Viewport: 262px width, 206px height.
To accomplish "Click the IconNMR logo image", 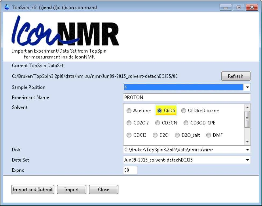I will click(x=65, y=31).
